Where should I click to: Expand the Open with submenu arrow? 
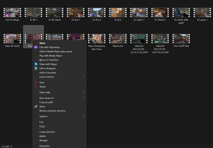(x=83, y=92)
